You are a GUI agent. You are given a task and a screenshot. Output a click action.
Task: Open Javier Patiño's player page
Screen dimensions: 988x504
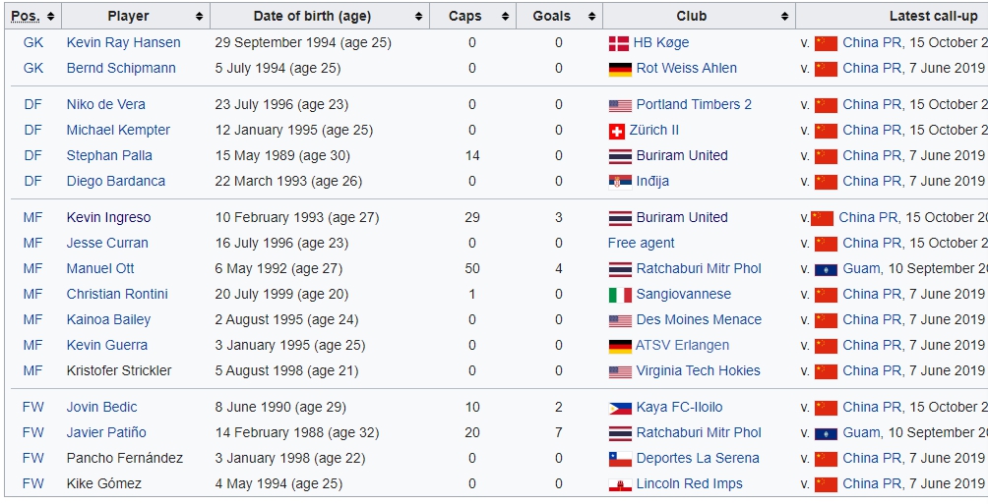click(x=106, y=433)
